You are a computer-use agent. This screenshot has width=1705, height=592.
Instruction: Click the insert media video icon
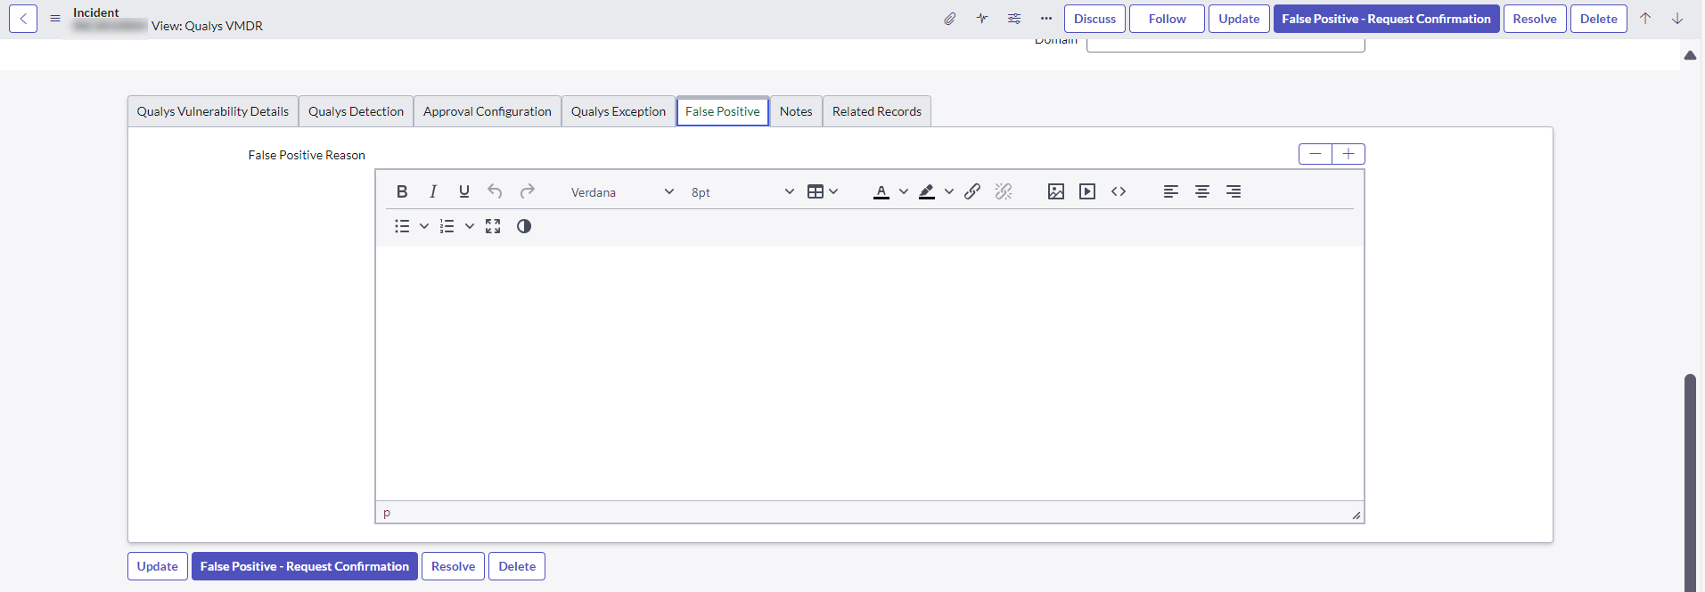tap(1087, 191)
